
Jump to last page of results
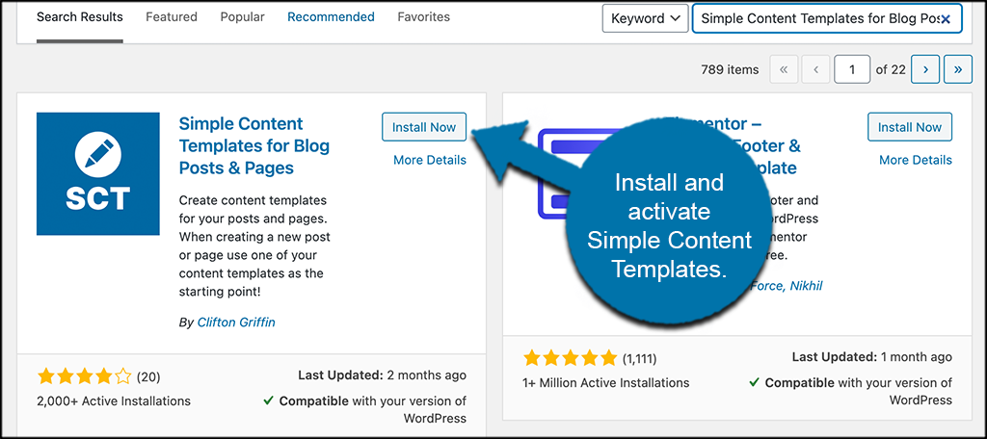[958, 70]
